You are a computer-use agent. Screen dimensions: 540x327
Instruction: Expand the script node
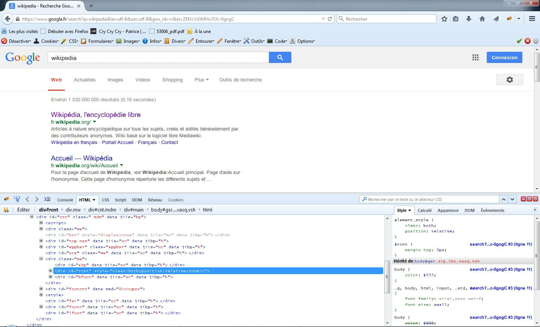pyautogui.click(x=41, y=223)
